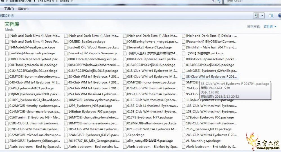Select file icon of 【SSS】烟雾装饰.package

(x=184, y=53)
